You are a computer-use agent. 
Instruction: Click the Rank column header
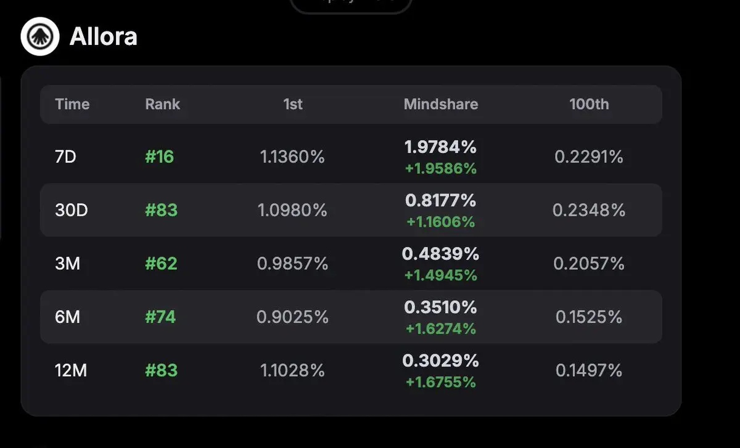pyautogui.click(x=162, y=104)
